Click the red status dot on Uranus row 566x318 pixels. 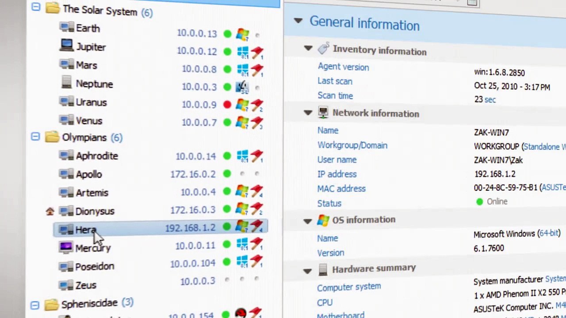pos(227,105)
